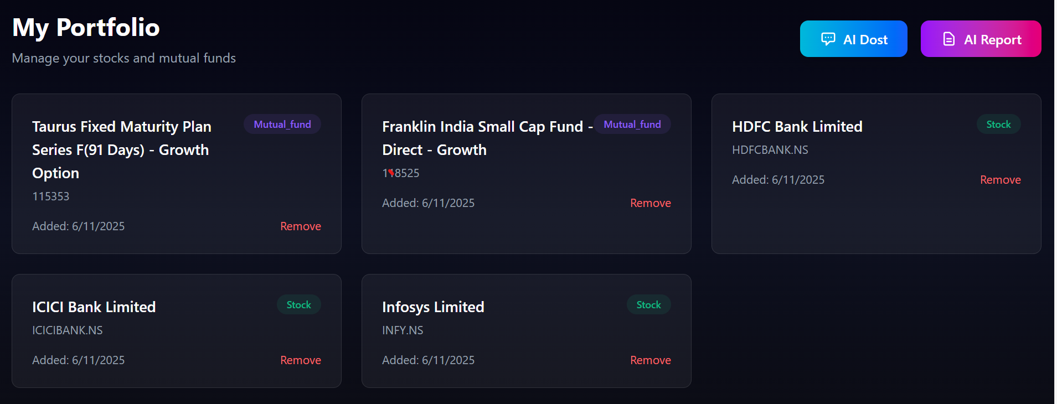Click the Franklin fund scheme code 118525
Screen dimensions: 1057x404
click(x=400, y=173)
